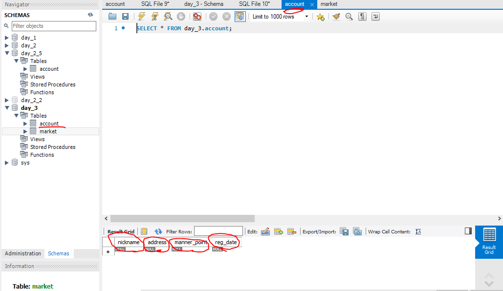Import records from file icon

tap(357, 231)
